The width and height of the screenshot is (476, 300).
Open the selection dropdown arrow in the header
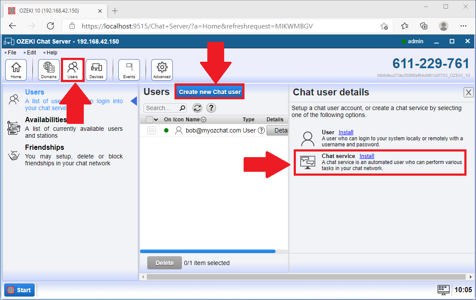coord(155,119)
